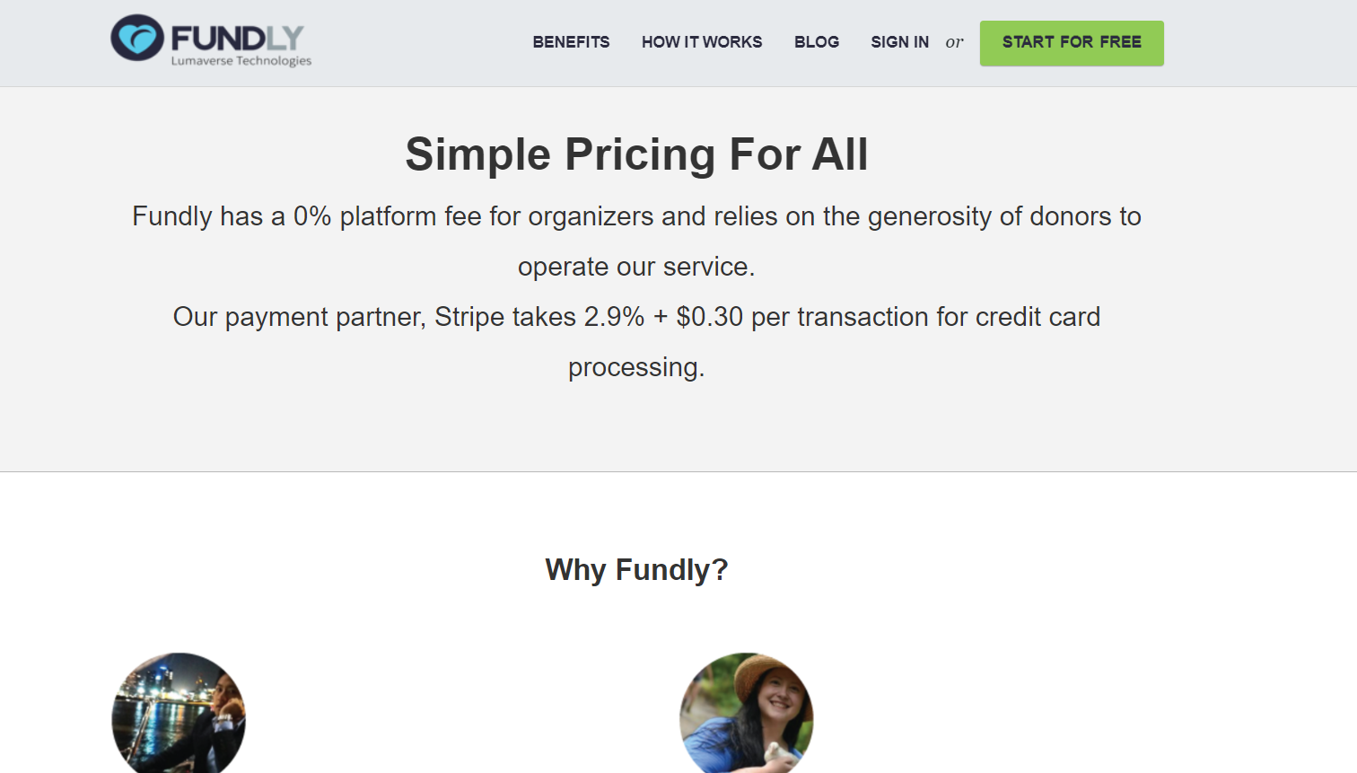Go to How It Works section
This screenshot has width=1357, height=773.
702,42
